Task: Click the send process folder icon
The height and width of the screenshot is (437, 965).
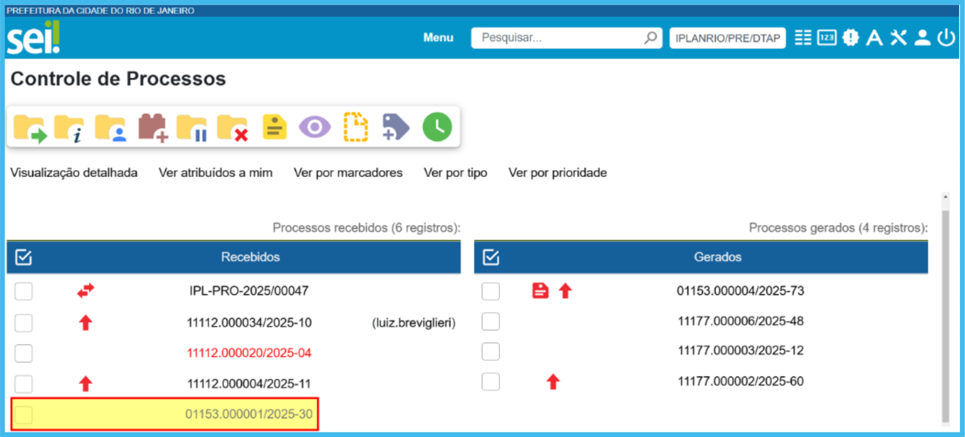Action: point(29,128)
